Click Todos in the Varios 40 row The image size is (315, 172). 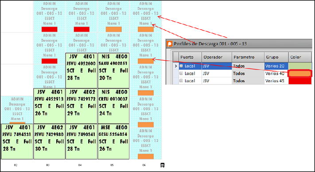[x=248, y=73]
